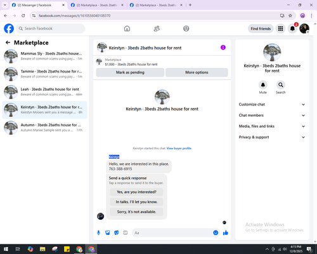View site information icon in address bar
The height and width of the screenshot is (254, 317).
click(x=34, y=16)
